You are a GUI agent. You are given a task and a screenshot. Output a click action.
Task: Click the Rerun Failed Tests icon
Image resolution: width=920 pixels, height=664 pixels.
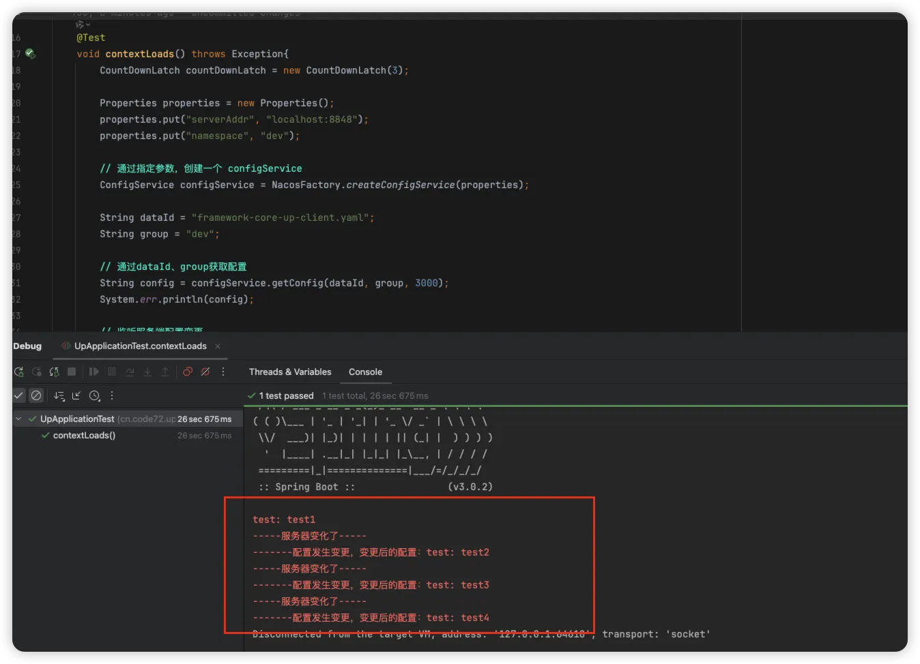(x=37, y=372)
